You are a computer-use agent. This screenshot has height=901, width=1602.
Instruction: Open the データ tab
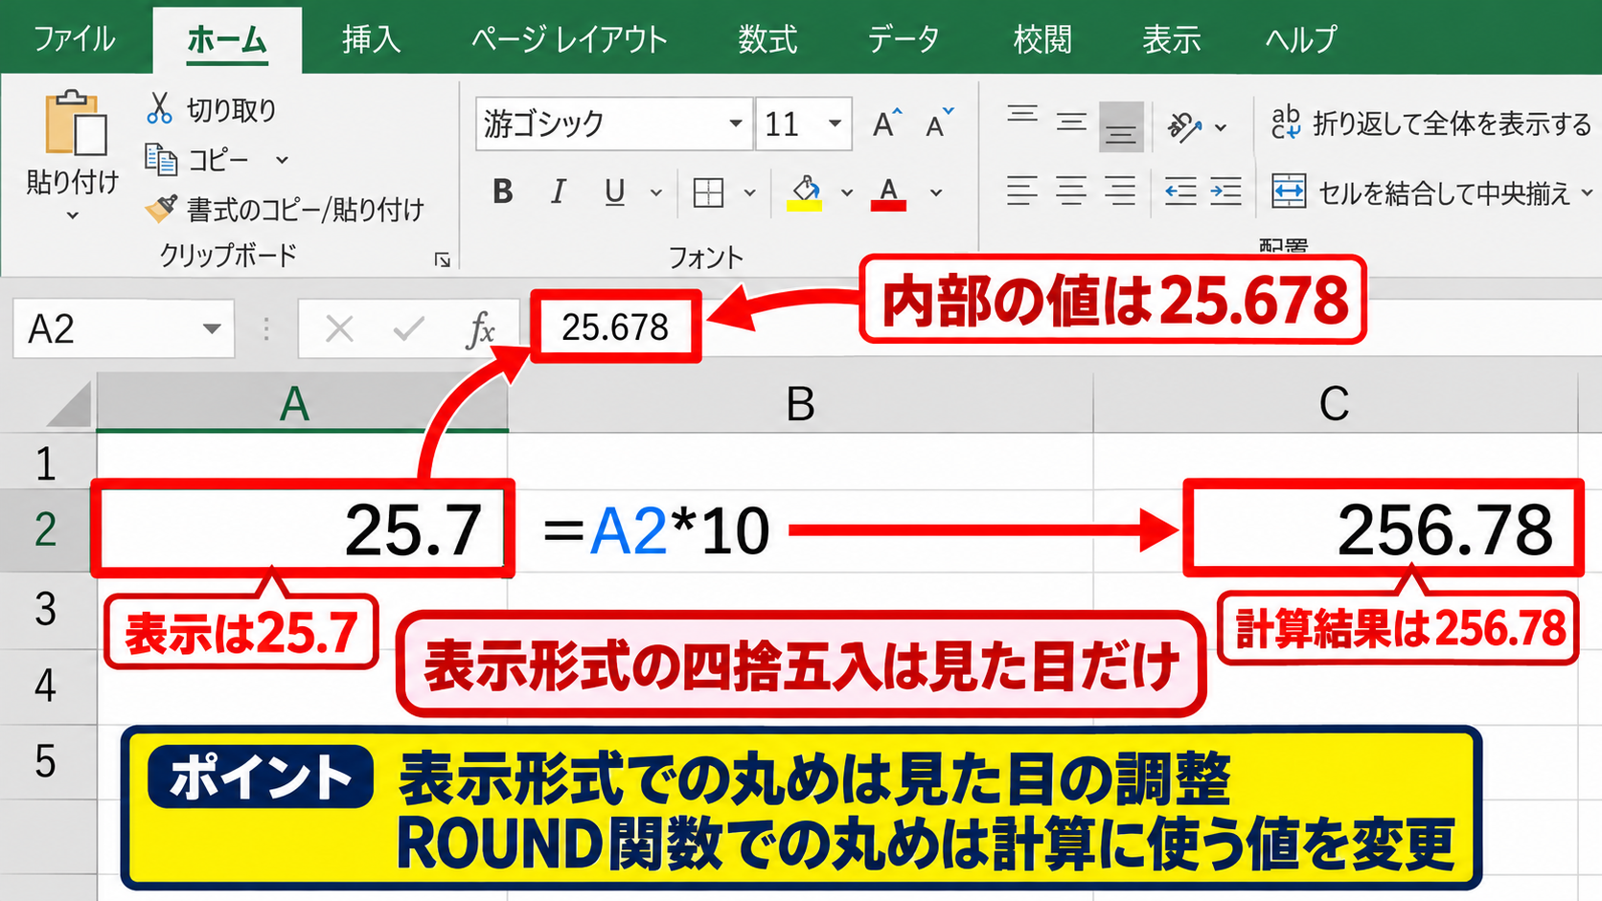[x=903, y=39]
